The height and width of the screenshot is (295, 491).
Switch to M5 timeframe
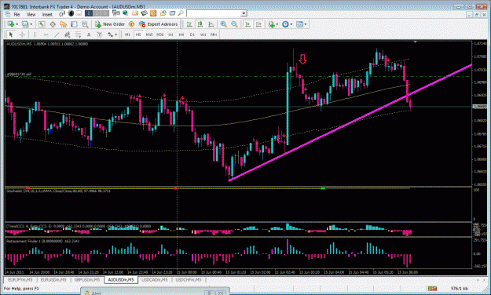pos(138,35)
